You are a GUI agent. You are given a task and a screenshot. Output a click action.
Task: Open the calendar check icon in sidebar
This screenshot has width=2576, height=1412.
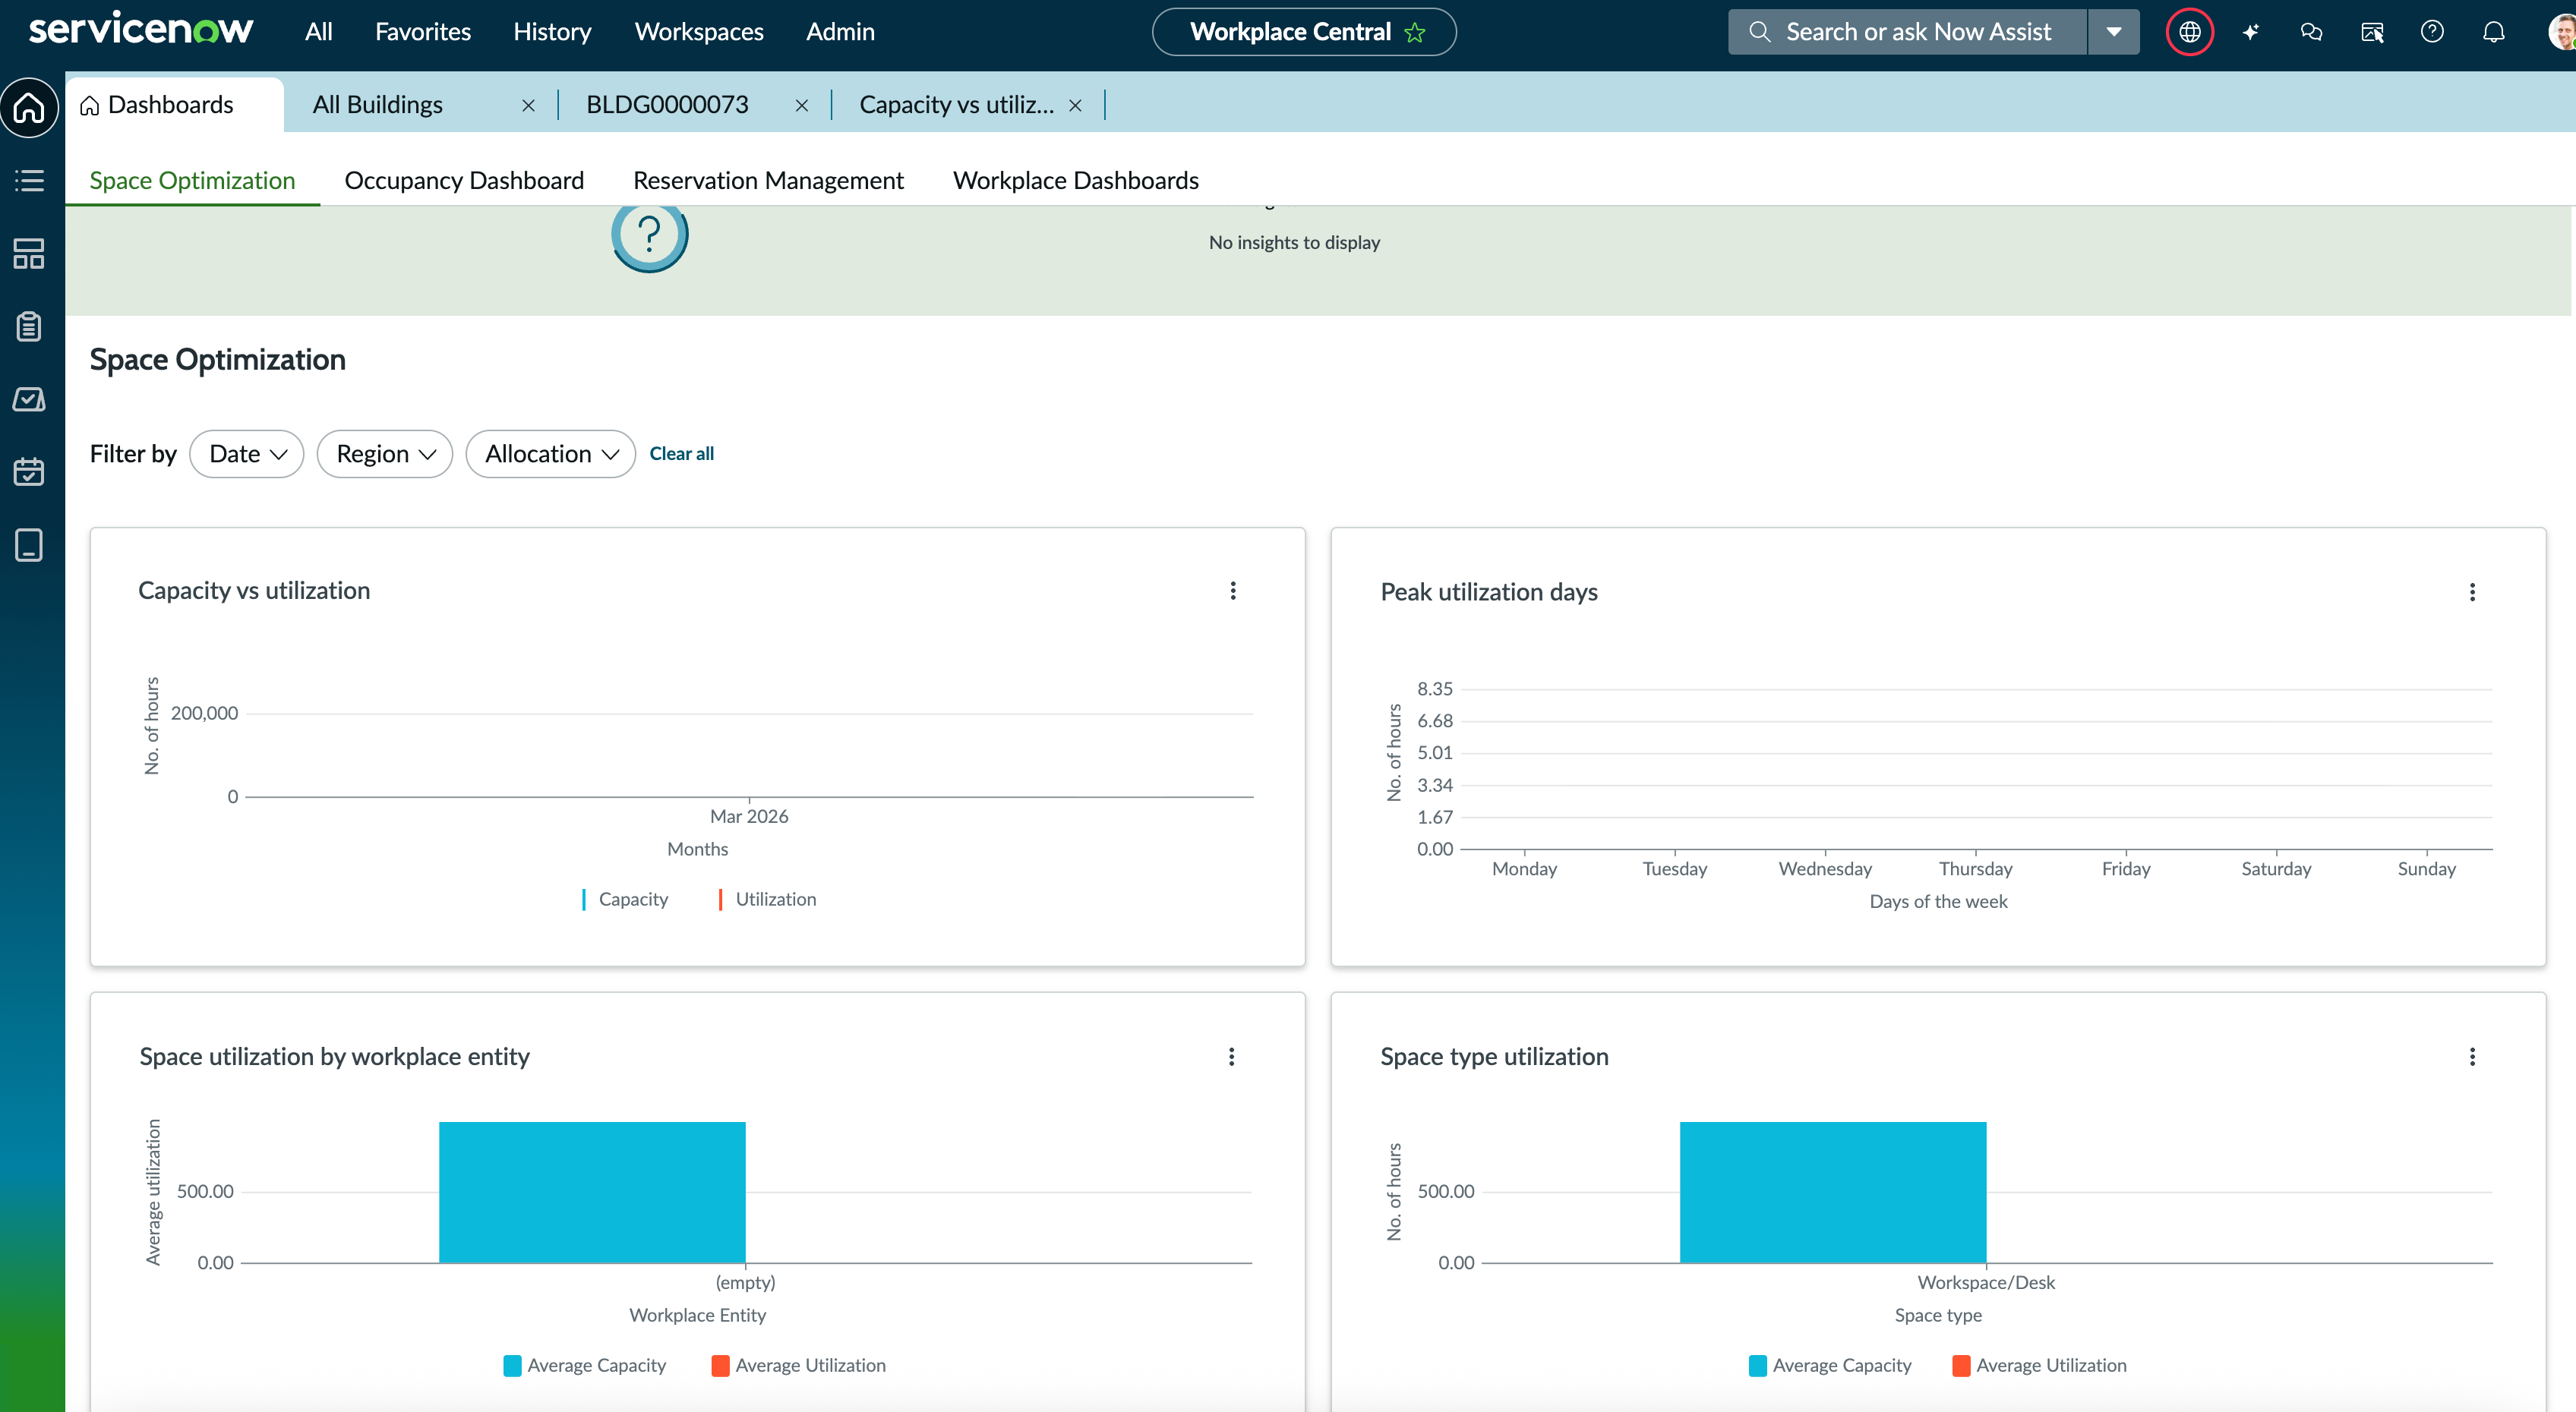click(29, 471)
